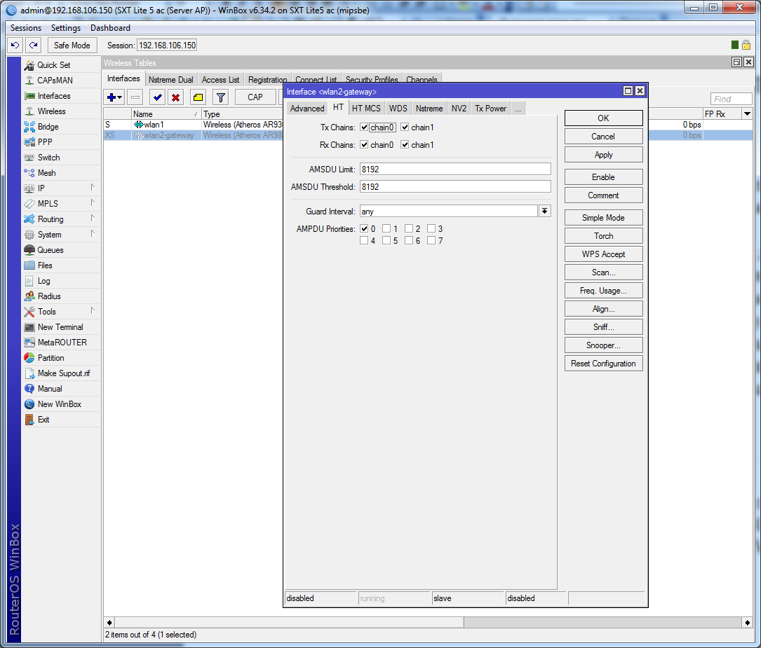Open Quick Set in the sidebar
The image size is (761, 648).
click(x=53, y=65)
